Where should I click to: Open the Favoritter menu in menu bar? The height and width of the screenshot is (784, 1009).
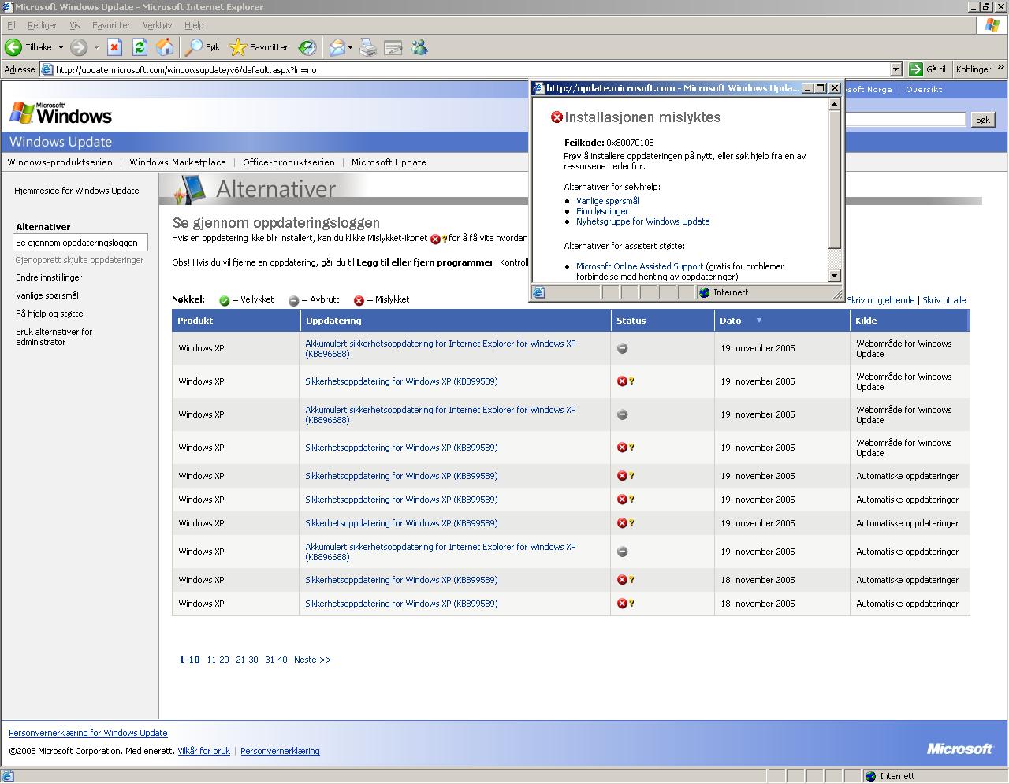(x=110, y=25)
